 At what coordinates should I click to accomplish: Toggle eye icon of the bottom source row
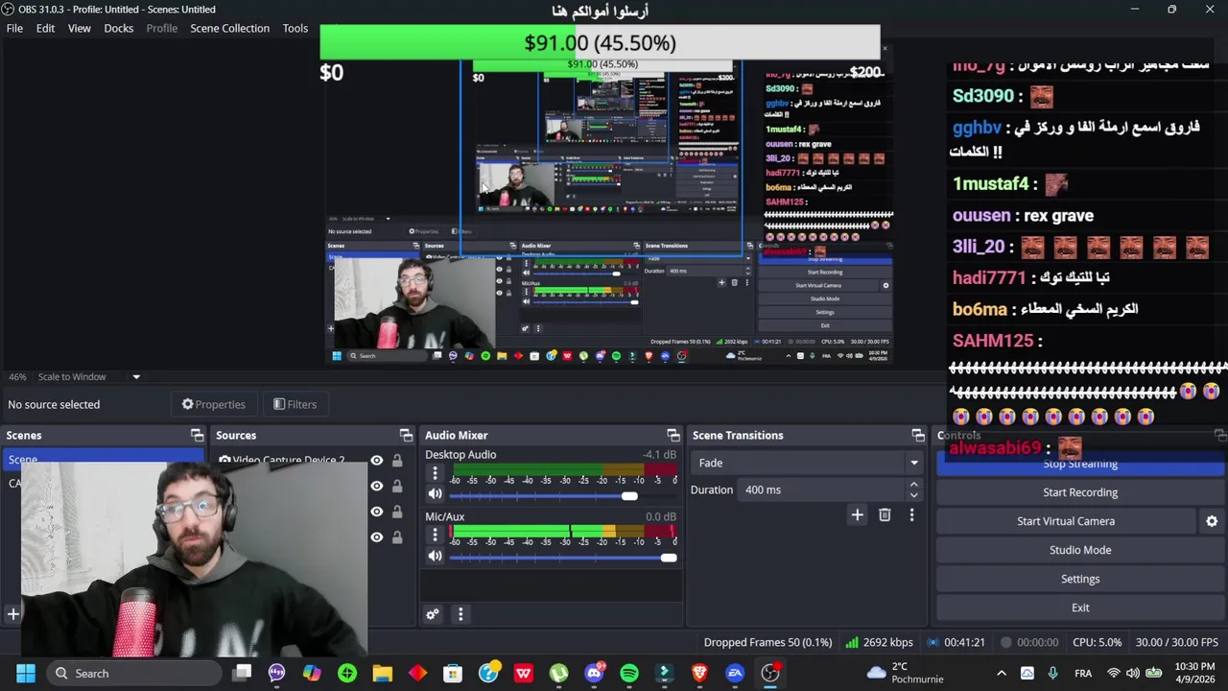(377, 537)
